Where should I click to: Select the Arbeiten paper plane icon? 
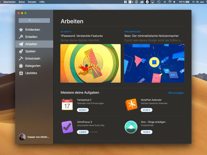(x=21, y=44)
